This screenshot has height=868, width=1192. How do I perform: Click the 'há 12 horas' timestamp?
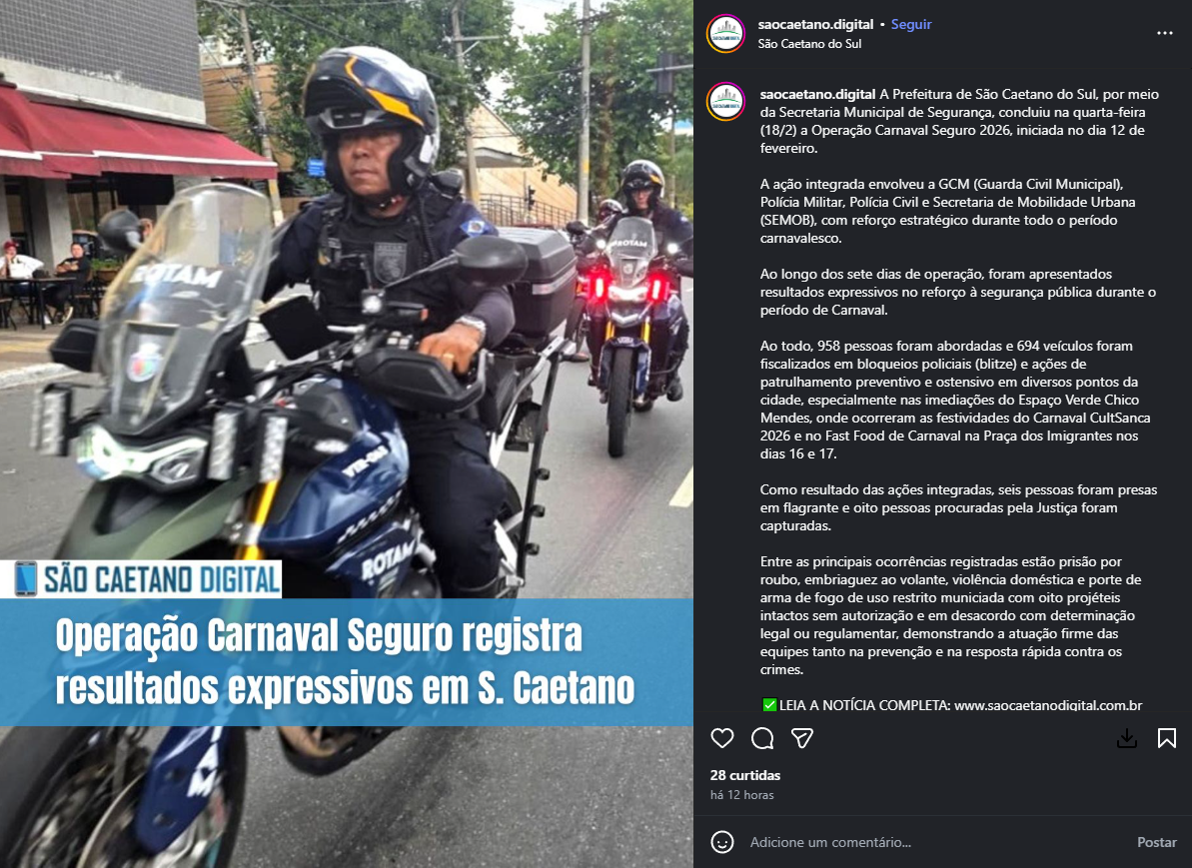[742, 795]
